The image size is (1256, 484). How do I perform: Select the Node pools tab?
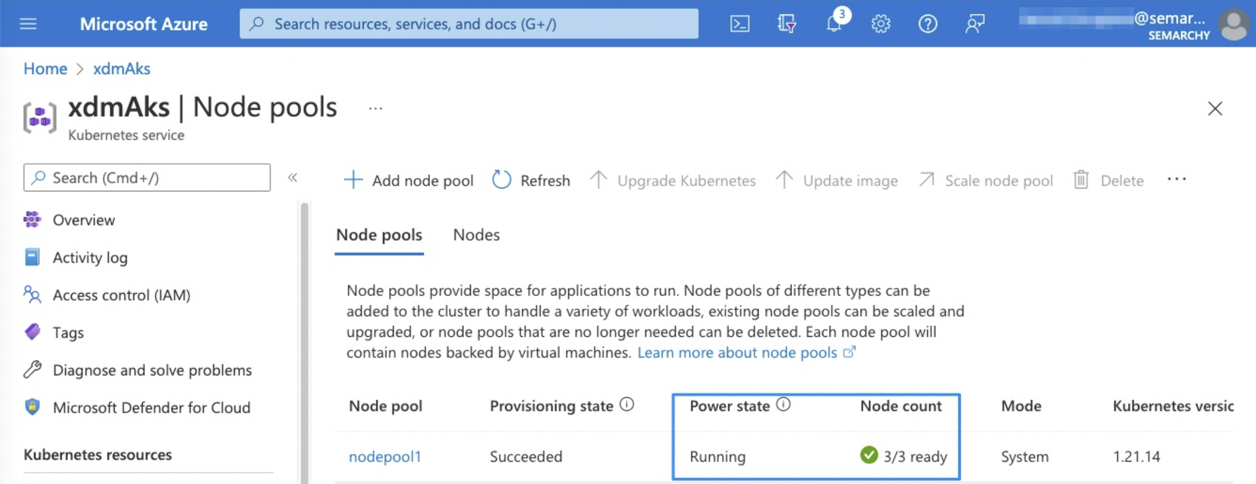[x=379, y=235]
